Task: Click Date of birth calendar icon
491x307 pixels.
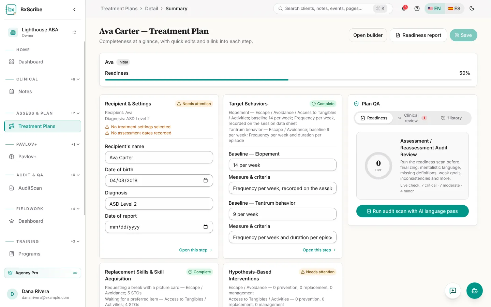Action: [206, 180]
